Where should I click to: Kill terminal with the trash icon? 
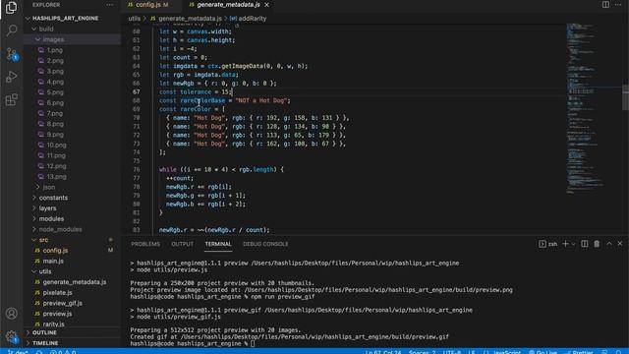597,244
